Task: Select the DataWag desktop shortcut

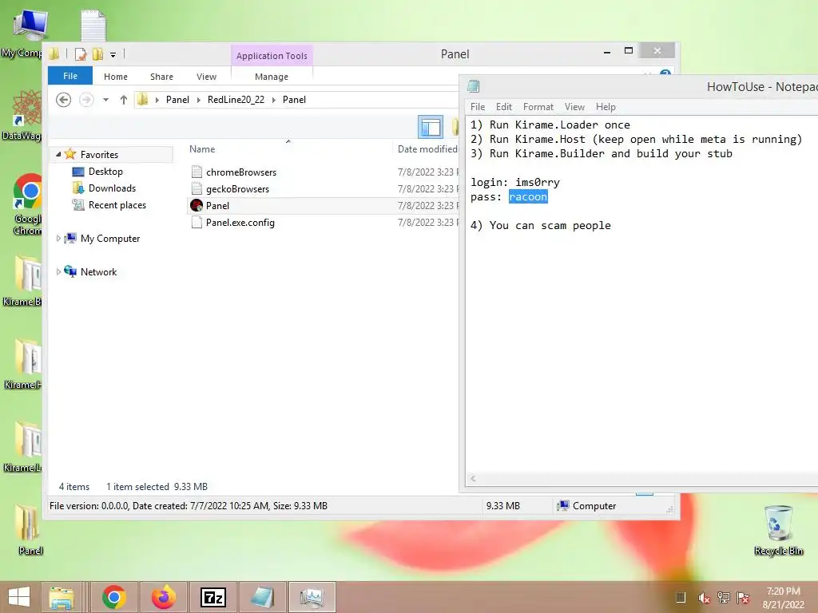Action: pos(25,115)
